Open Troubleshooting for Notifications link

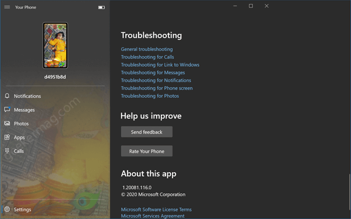coord(156,80)
